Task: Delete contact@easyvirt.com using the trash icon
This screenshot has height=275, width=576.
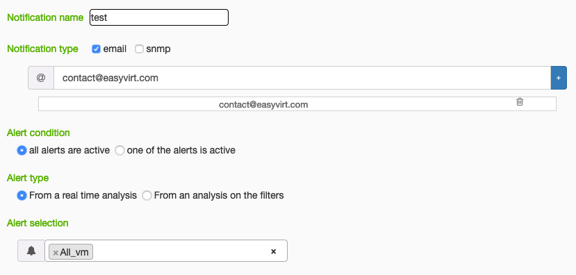Action: pyautogui.click(x=520, y=101)
